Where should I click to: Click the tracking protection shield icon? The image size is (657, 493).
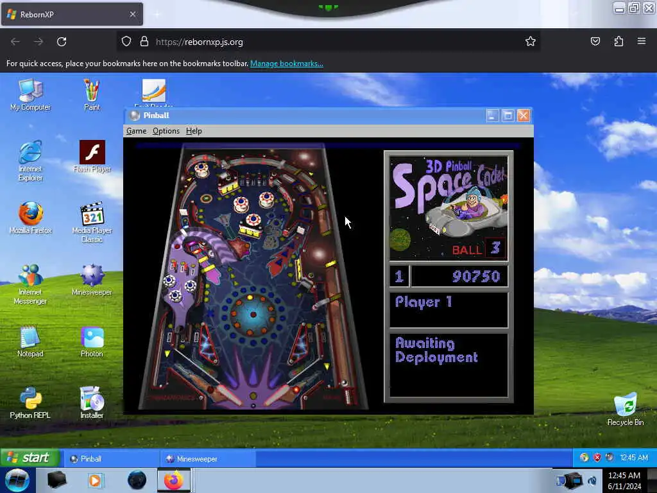pyautogui.click(x=126, y=42)
